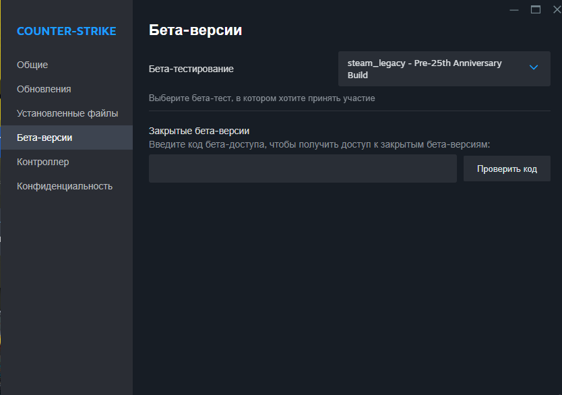Viewport: 562px width, 395px height.
Task: Maximize the properties window
Action: click(536, 9)
